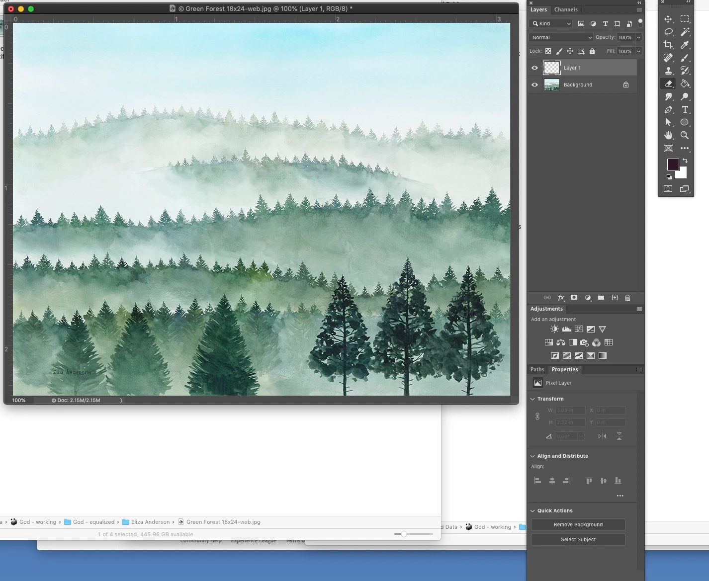Select the Adjustments tab
Image resolution: width=709 pixels, height=581 pixels.
546,309
